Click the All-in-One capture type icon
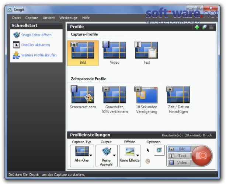The width and height of the screenshot is (226, 184). tap(82, 151)
